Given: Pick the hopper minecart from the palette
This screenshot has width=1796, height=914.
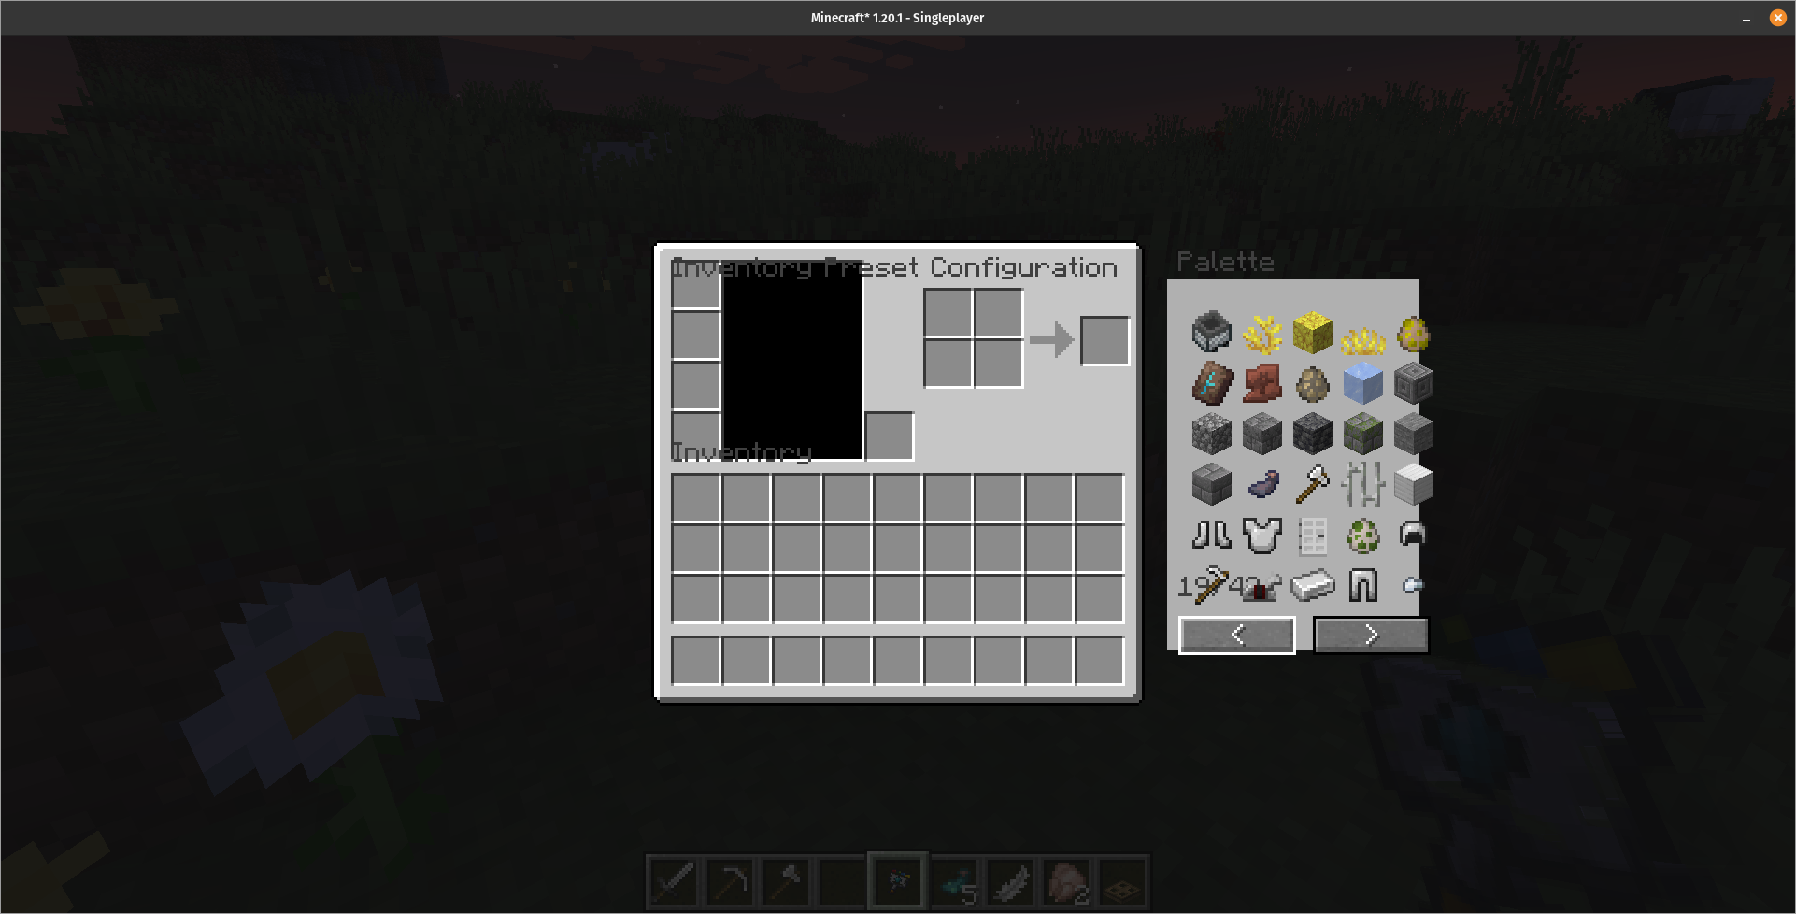Looking at the screenshot, I should click(1212, 333).
